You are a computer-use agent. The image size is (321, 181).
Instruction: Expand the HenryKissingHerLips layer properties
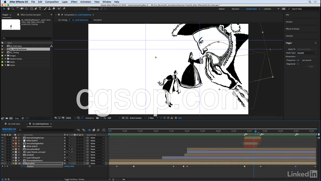(x=13, y=138)
